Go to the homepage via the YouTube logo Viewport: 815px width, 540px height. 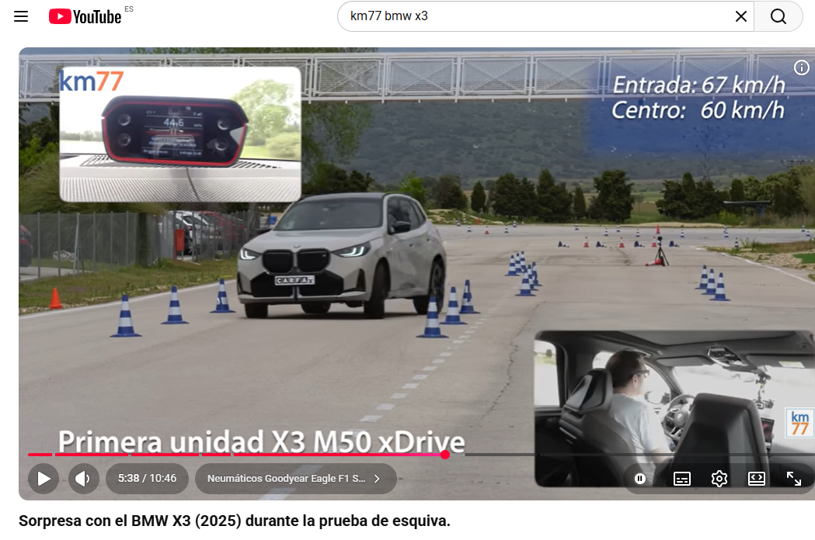click(84, 16)
